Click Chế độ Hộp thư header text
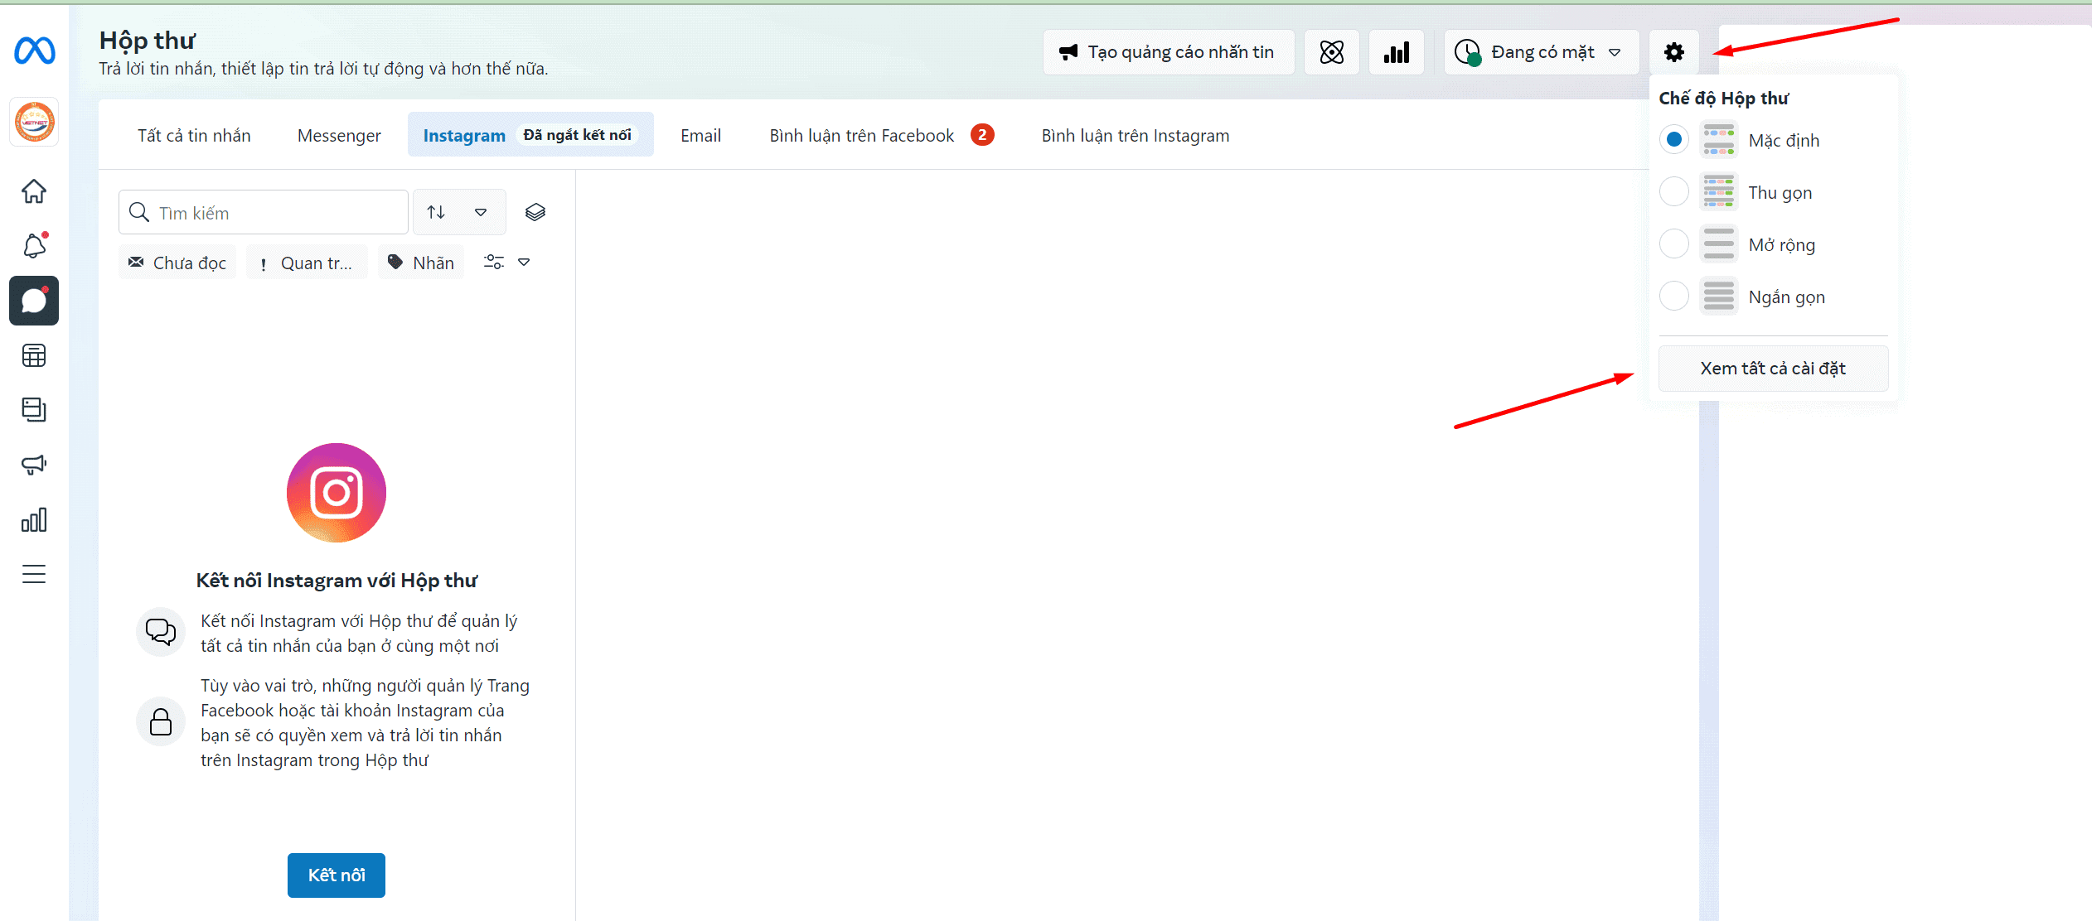Screen dimensions: 2092x921 tap(1724, 99)
